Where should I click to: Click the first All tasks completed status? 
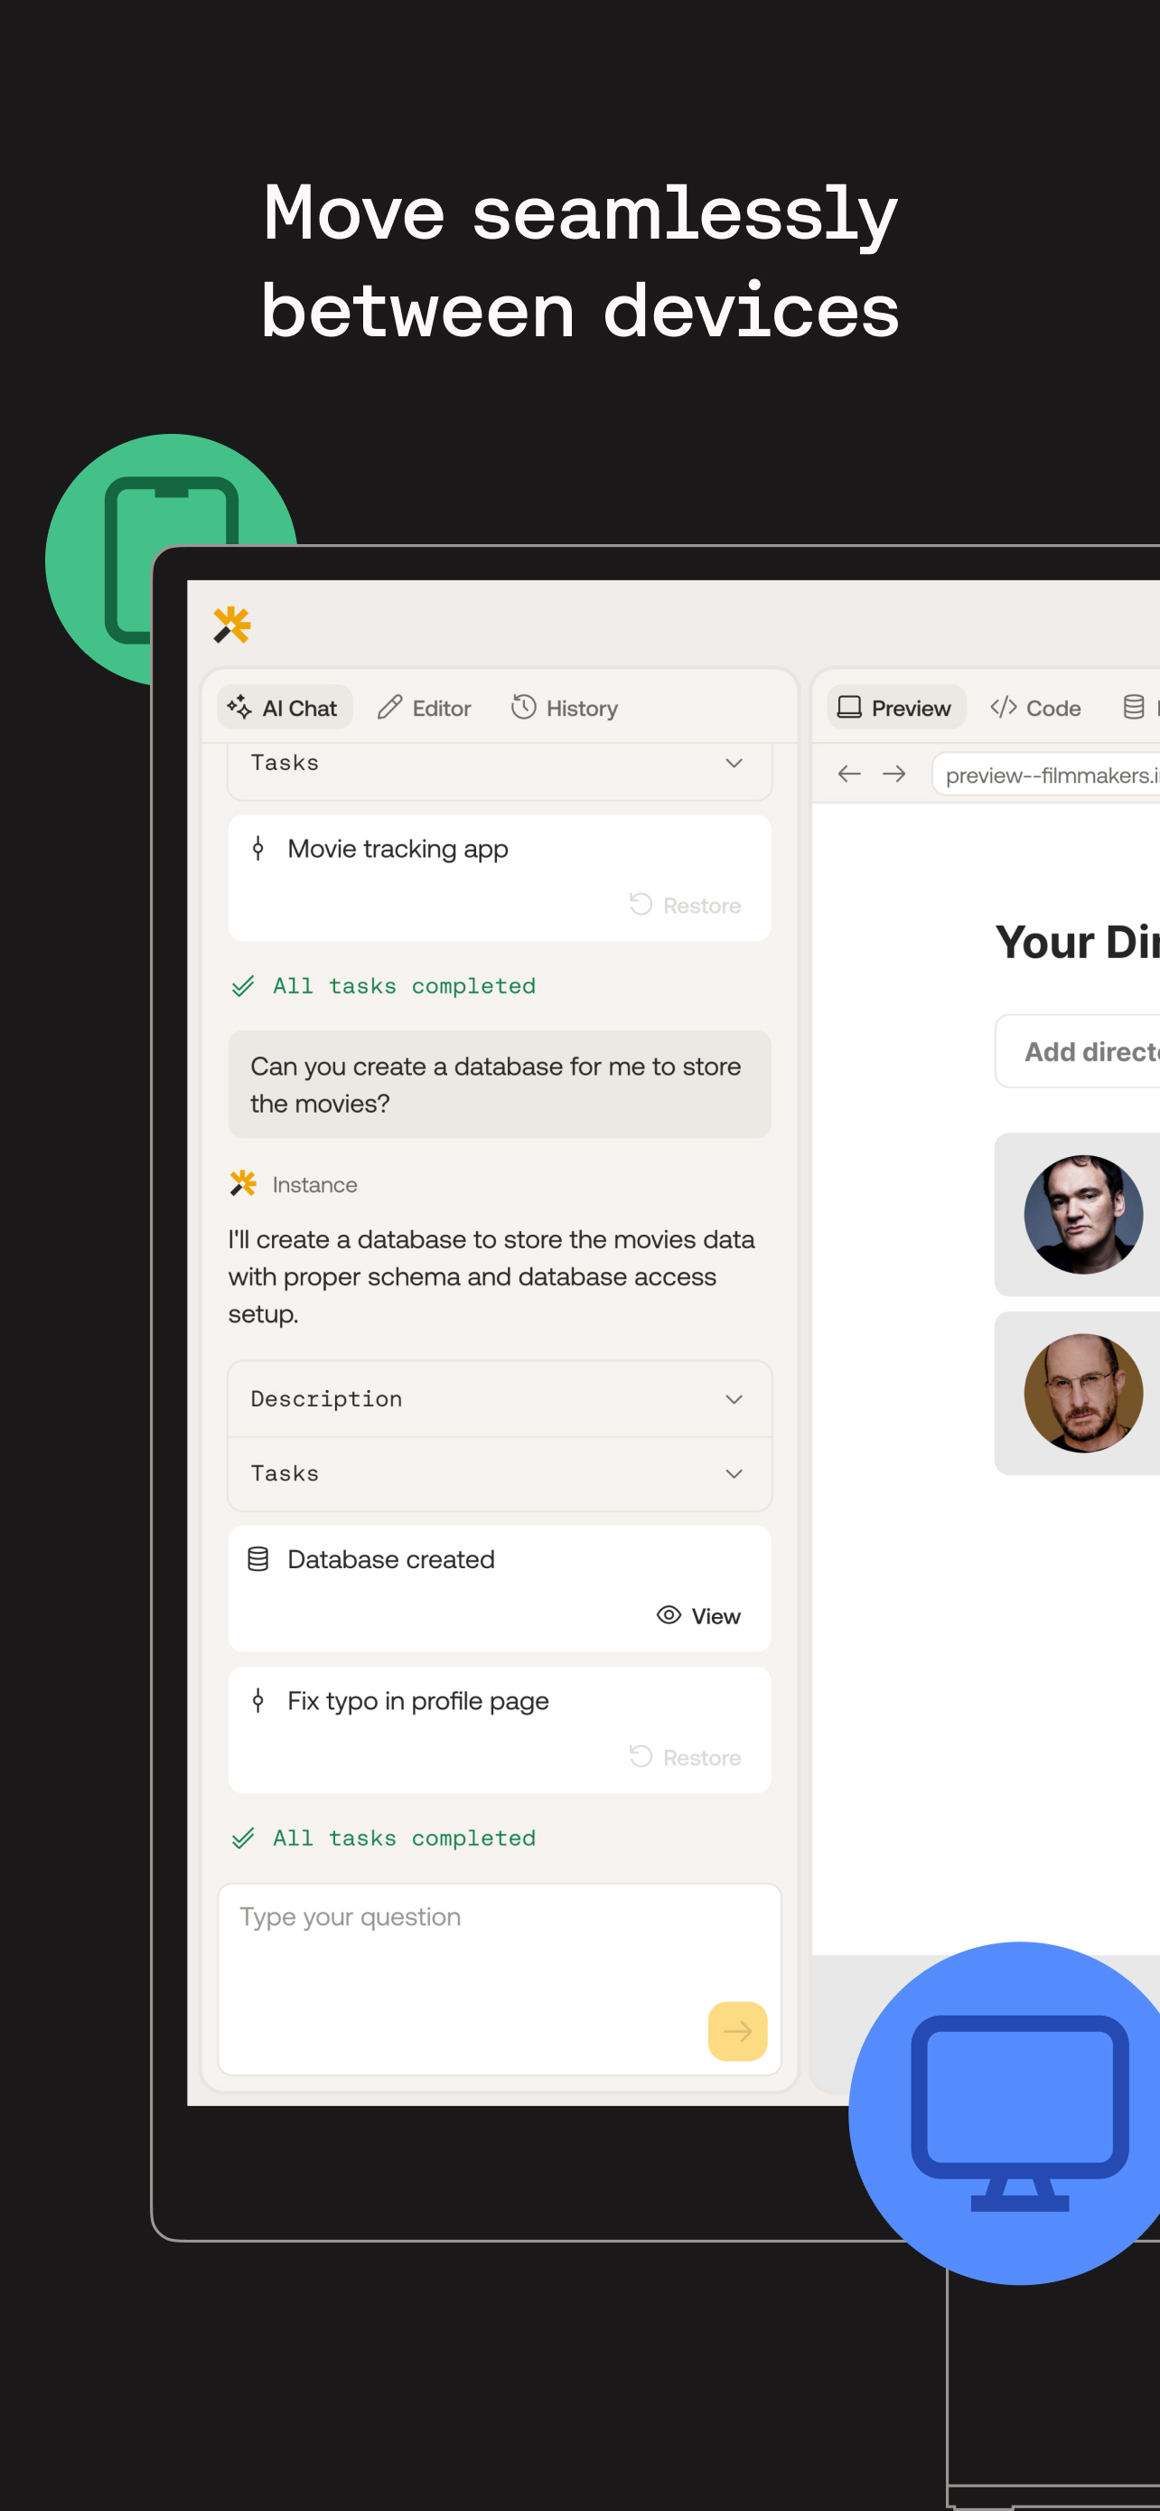(384, 986)
